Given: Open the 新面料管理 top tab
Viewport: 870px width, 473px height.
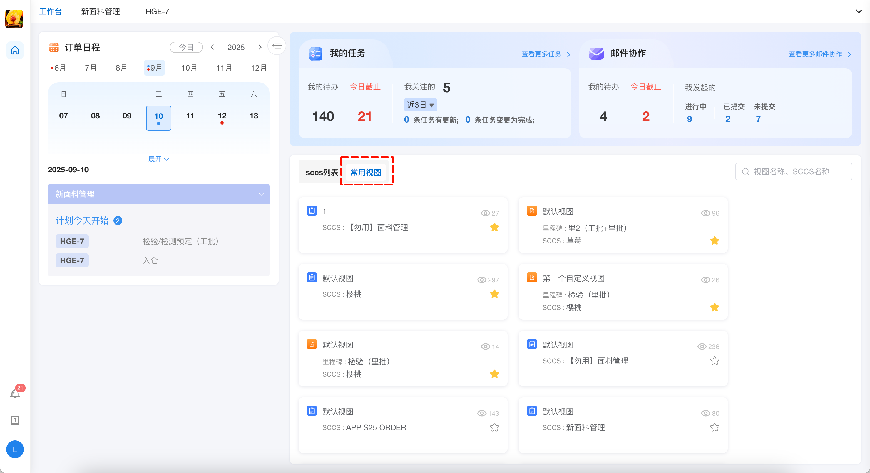Looking at the screenshot, I should click(100, 11).
